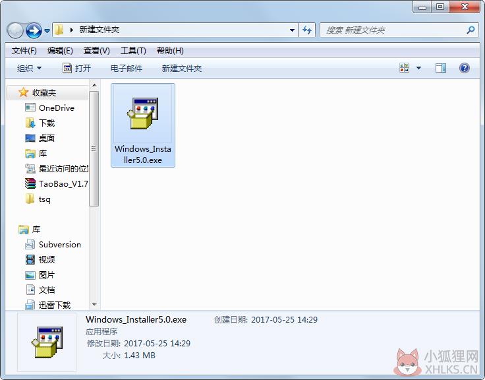Click the navigation pane scrollbar thumb
The image size is (485, 380).
(94, 148)
